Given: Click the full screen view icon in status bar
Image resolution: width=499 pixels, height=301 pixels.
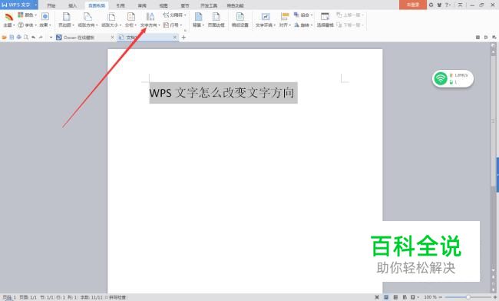Looking at the screenshot, I should (x=377, y=297).
